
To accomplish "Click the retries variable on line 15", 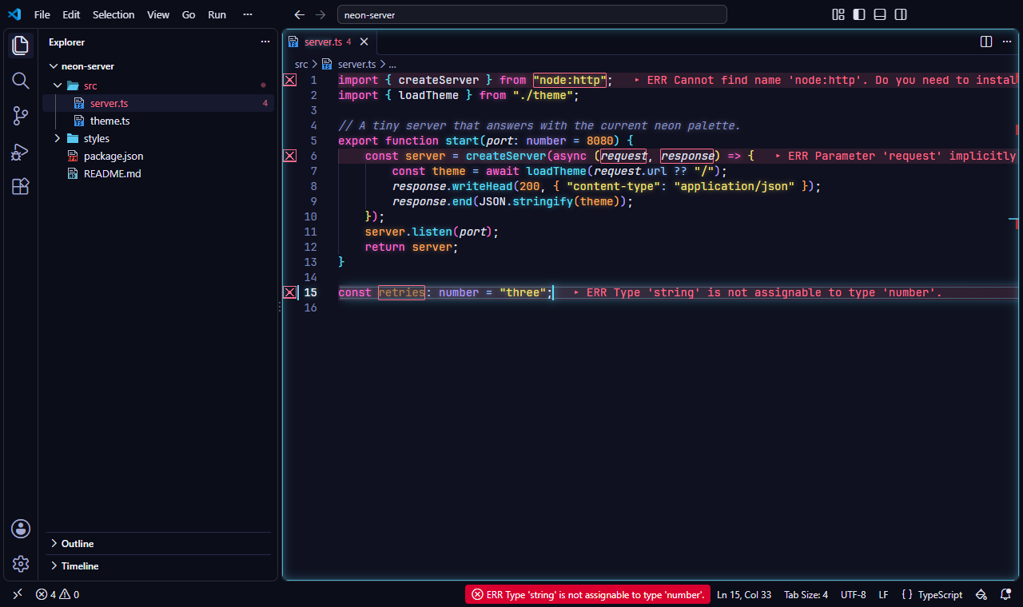I will (402, 292).
